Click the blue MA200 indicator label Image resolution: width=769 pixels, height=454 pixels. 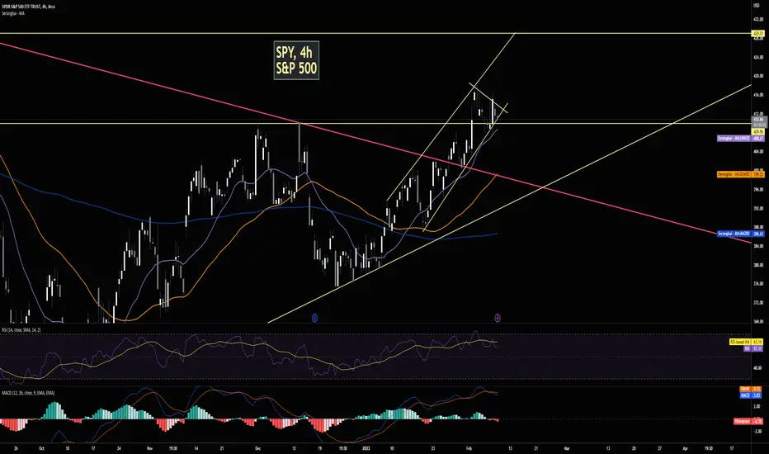741,234
